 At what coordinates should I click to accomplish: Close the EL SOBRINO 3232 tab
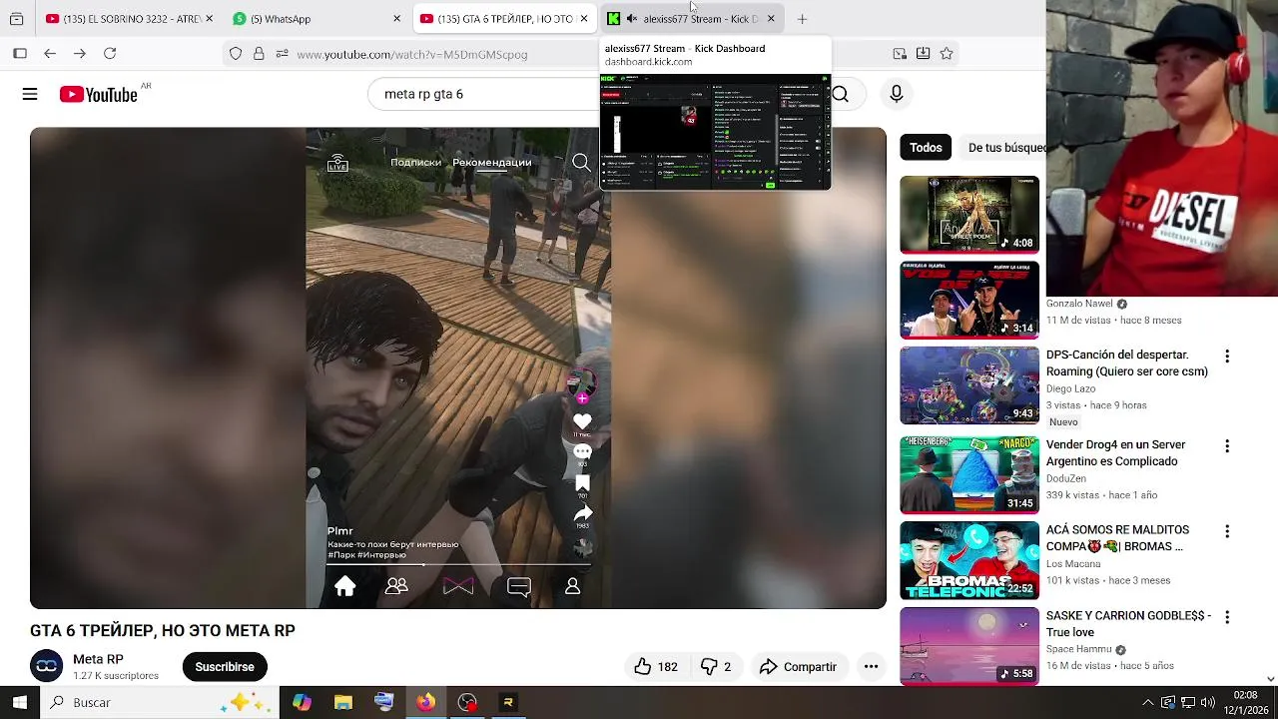point(209,19)
